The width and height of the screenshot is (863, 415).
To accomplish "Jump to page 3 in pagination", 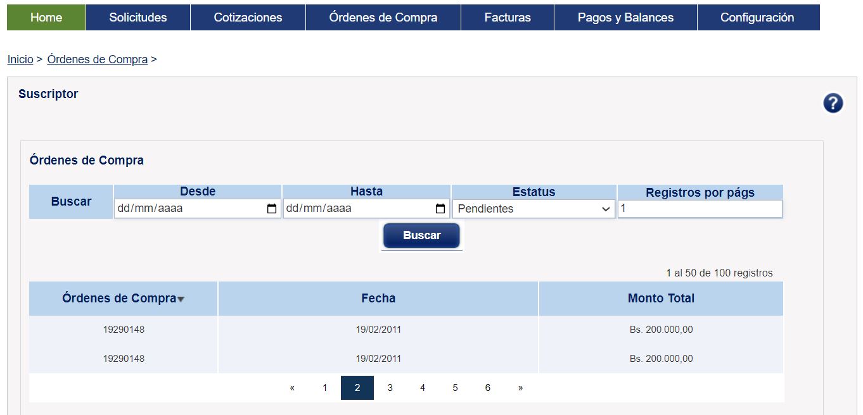I will tap(390, 388).
